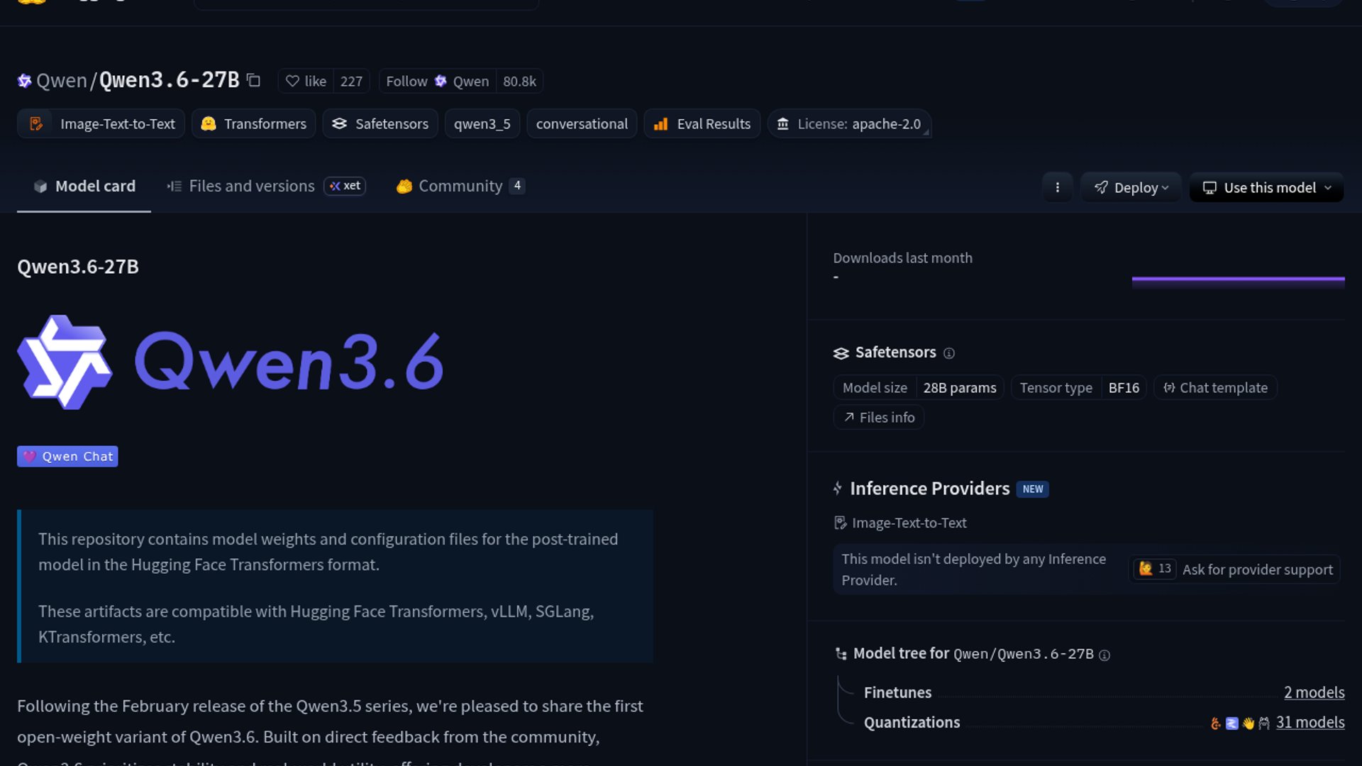Screen dimensions: 1362x766
Task: Click the Transformers library tag
Action: 254,124
